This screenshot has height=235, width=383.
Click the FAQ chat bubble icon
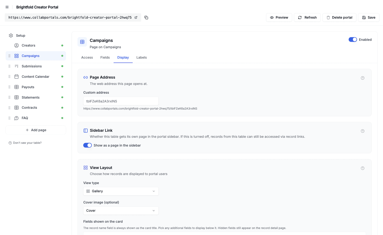tap(16, 118)
